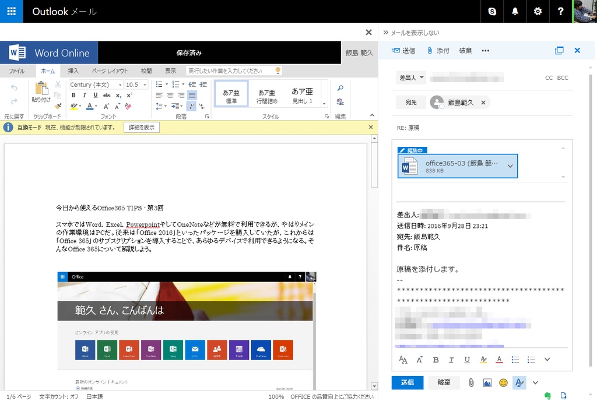Toggle the mail formatting options button
Viewport: 597px width, 401px height.
pos(519,383)
